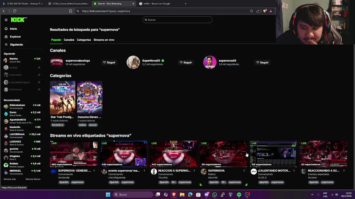Open supernovaboxings channel avatar

point(57,62)
